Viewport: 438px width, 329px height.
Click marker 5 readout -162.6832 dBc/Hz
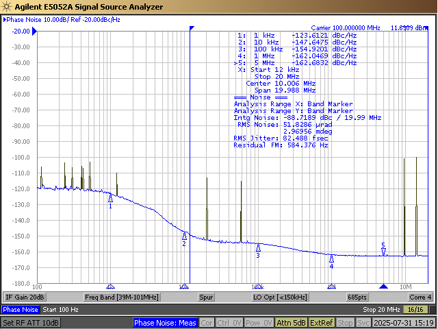(324, 63)
